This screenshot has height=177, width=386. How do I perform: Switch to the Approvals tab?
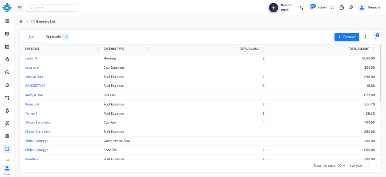pyautogui.click(x=57, y=37)
